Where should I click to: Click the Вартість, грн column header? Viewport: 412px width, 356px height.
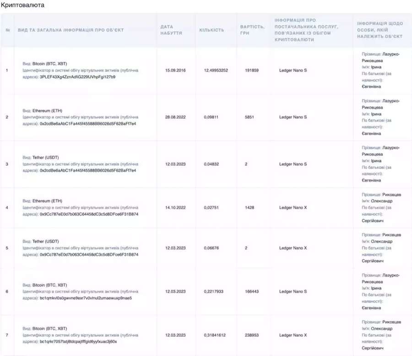[252, 30]
